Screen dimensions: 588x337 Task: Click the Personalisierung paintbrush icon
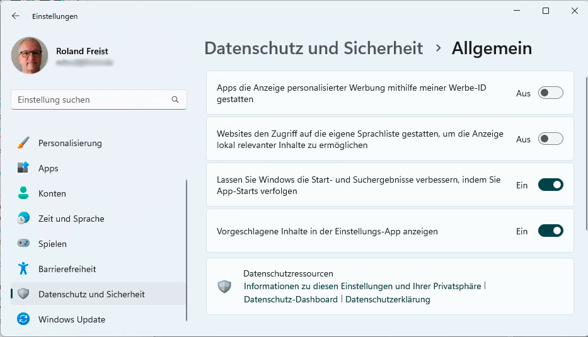coord(23,143)
